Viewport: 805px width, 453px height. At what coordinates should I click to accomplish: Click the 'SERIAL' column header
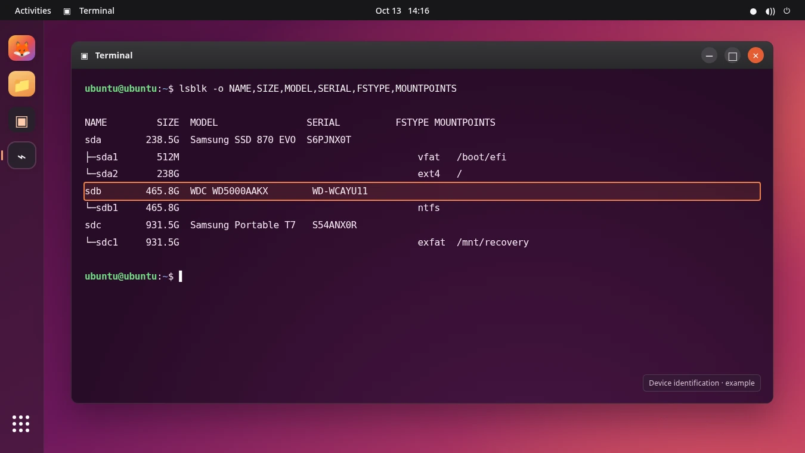coord(323,122)
